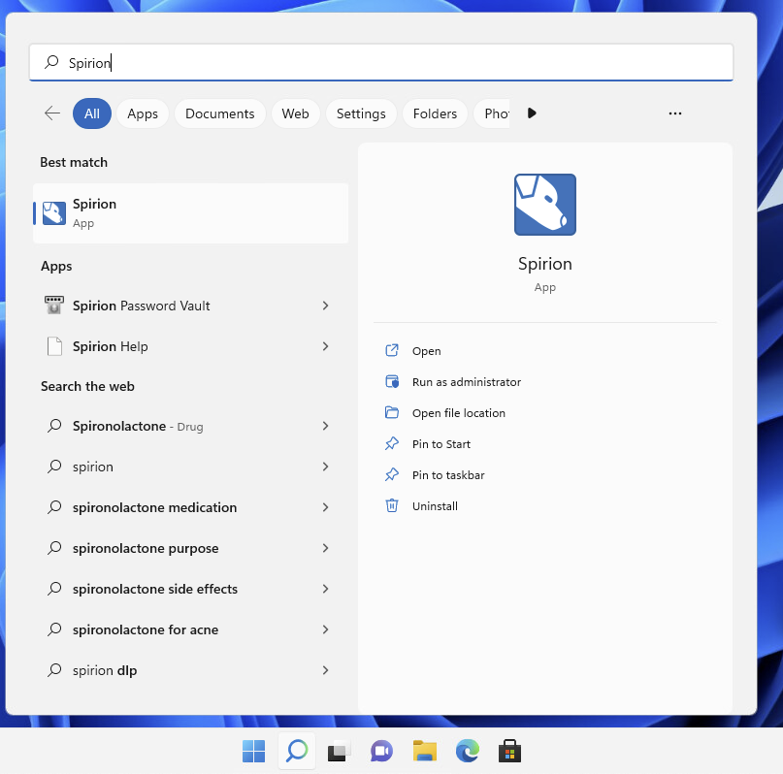This screenshot has width=783, height=774.
Task: Switch to the partially hidden Photos tab
Action: coord(492,113)
